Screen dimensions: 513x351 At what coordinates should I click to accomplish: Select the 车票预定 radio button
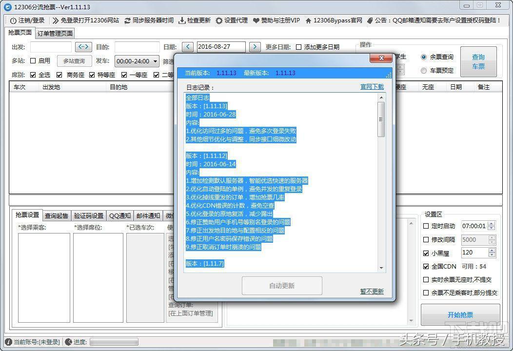click(424, 70)
